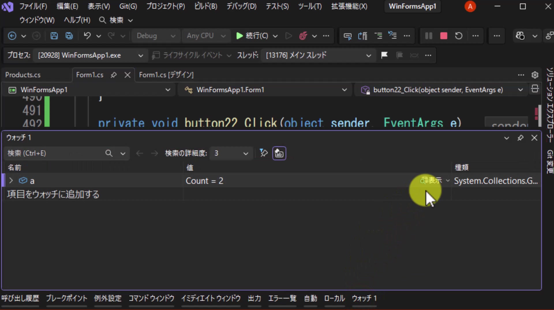
Task: Restart the debug session
Action: point(459,36)
